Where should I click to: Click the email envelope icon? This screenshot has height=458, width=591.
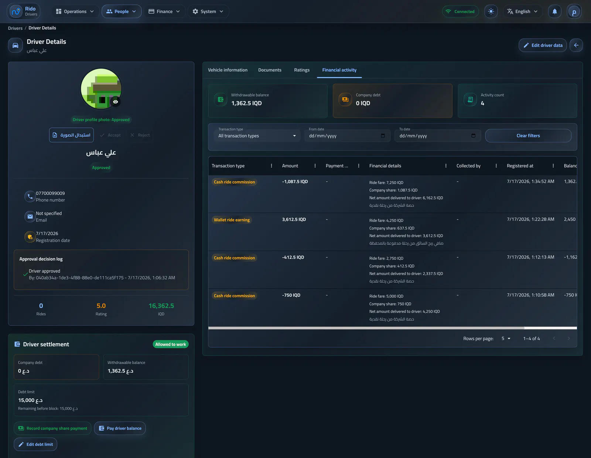click(x=30, y=217)
